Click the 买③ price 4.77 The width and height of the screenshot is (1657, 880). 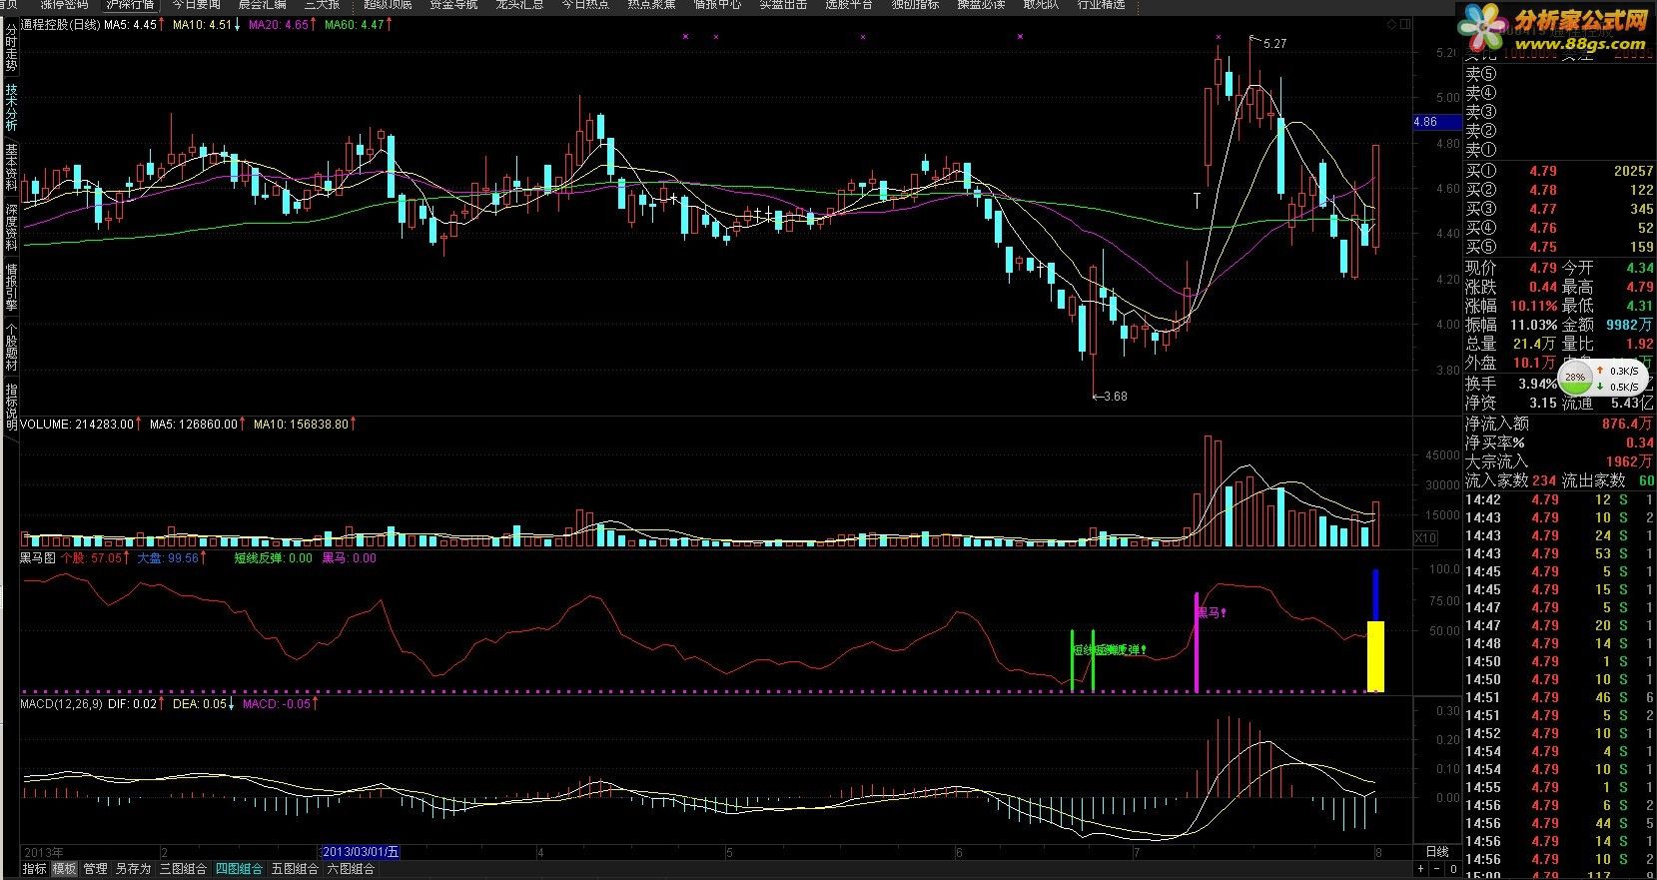tap(1543, 210)
